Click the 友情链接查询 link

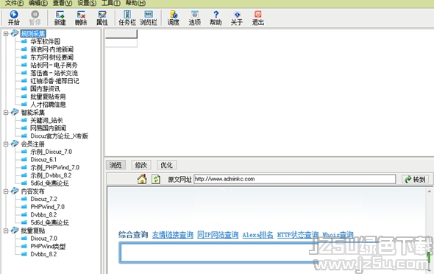click(x=172, y=235)
